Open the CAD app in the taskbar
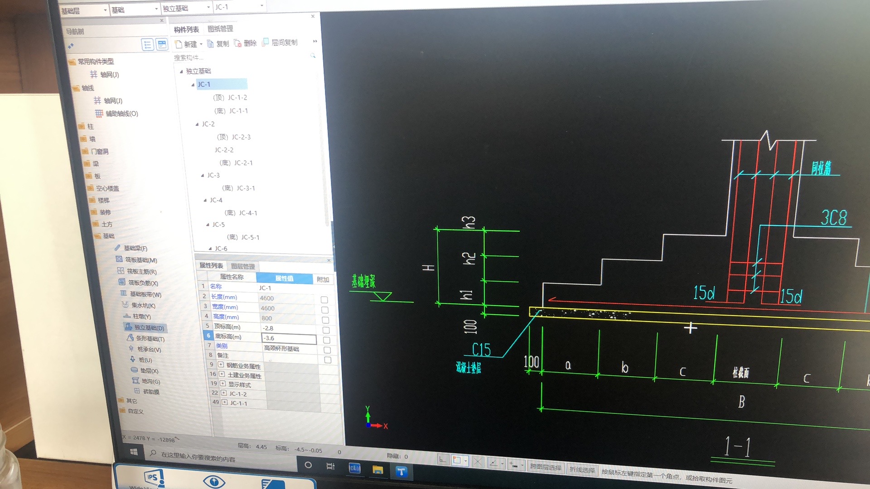Screen dimensions: 870x489 click(354, 469)
